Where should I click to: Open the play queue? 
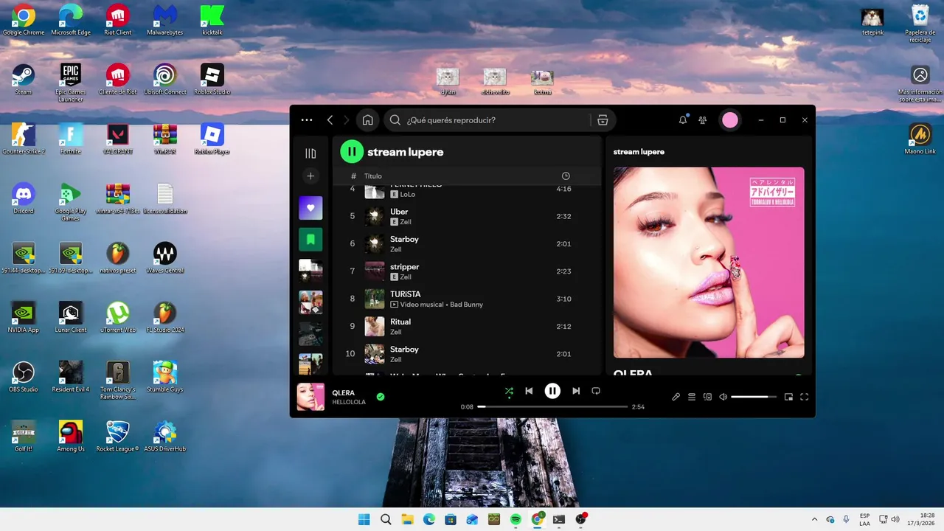pos(692,397)
